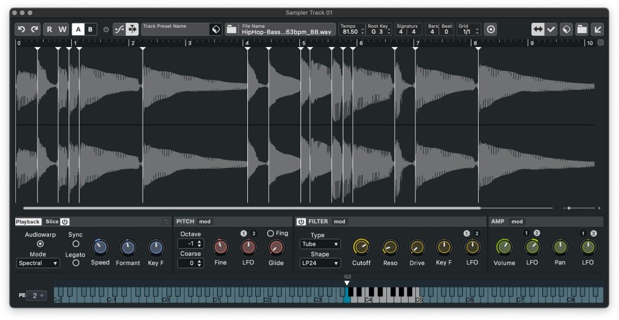Turn on the Sync option
The width and height of the screenshot is (619, 320).
click(x=76, y=244)
